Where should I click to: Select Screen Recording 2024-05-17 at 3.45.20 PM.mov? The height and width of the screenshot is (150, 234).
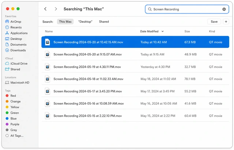pos(135,91)
